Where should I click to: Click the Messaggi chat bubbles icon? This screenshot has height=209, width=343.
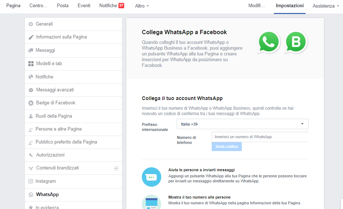(31, 50)
